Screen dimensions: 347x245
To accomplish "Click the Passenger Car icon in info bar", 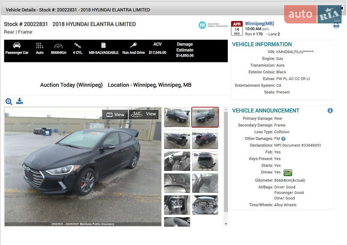I will (17, 46).
